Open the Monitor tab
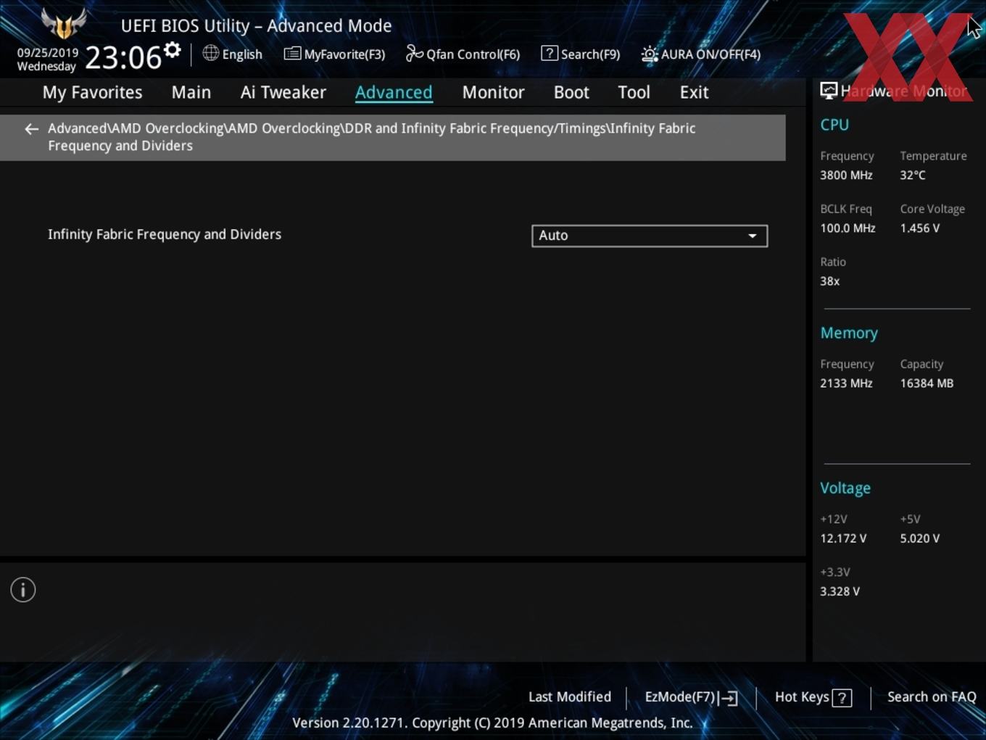 pos(493,92)
